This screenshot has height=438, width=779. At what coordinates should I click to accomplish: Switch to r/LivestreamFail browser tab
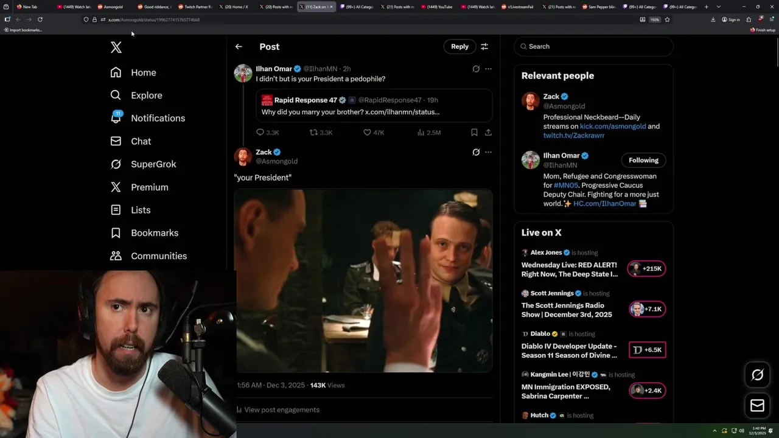[x=517, y=7]
